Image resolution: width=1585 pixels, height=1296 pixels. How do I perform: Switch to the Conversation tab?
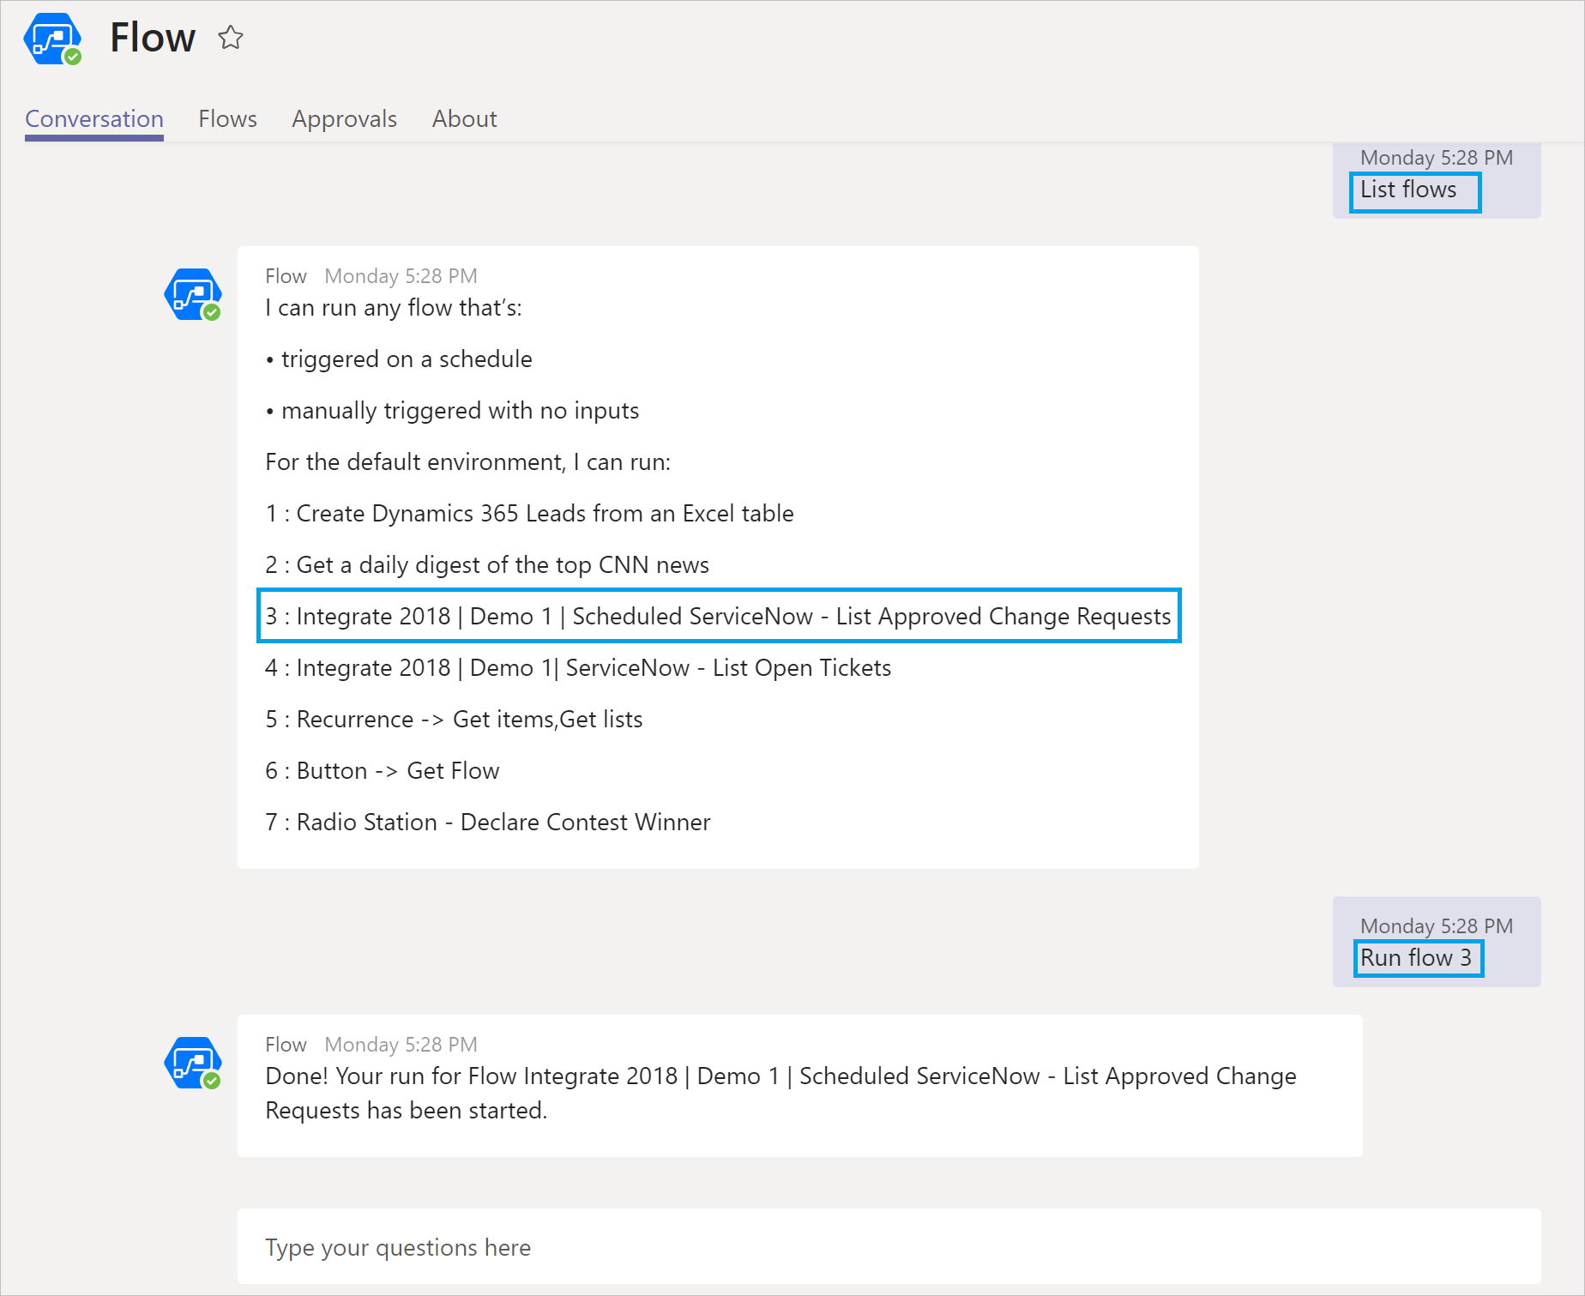tap(94, 118)
